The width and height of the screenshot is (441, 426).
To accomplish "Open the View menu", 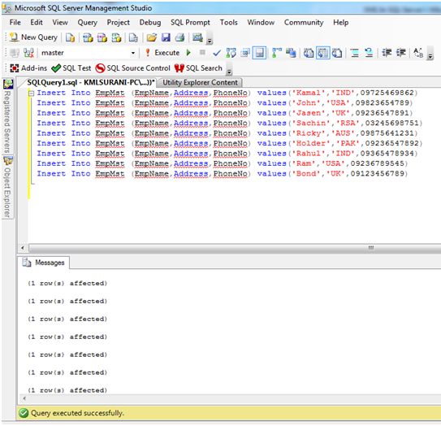I will point(60,23).
